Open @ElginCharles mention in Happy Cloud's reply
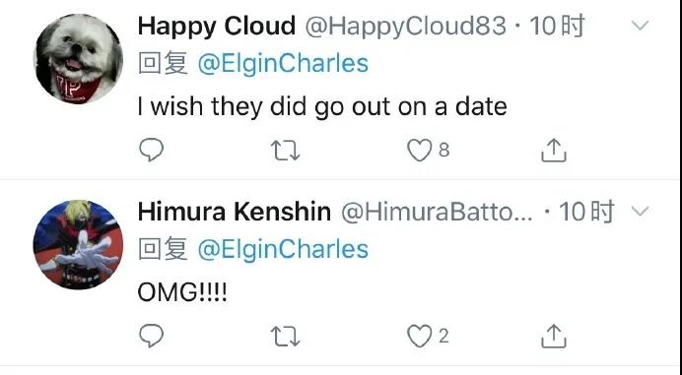682x375 pixels. (283, 64)
